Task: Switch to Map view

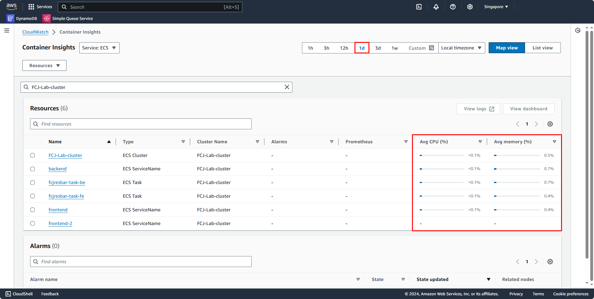Action: pyautogui.click(x=507, y=48)
